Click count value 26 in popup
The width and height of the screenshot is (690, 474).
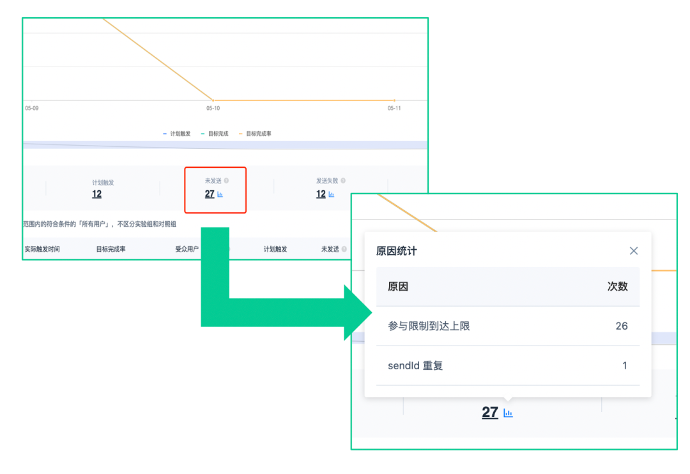622,326
